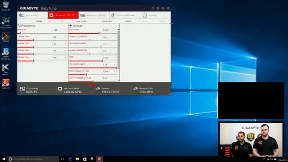Screen dimensions: 288x162
Task: Open the Smart Boost tab
Action: click(x=32, y=15)
